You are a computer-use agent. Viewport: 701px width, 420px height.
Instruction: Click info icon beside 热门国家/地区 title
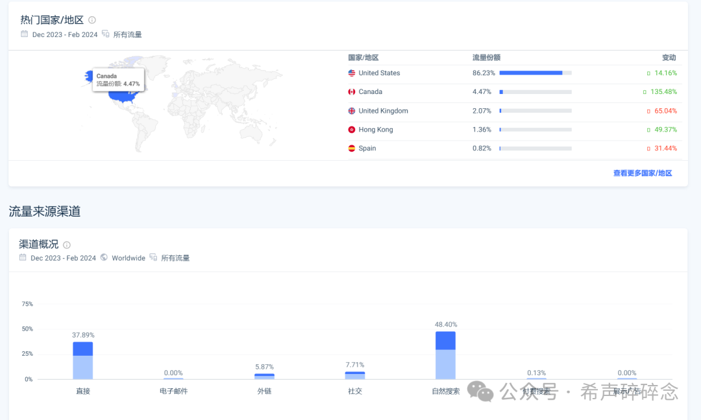(x=92, y=20)
